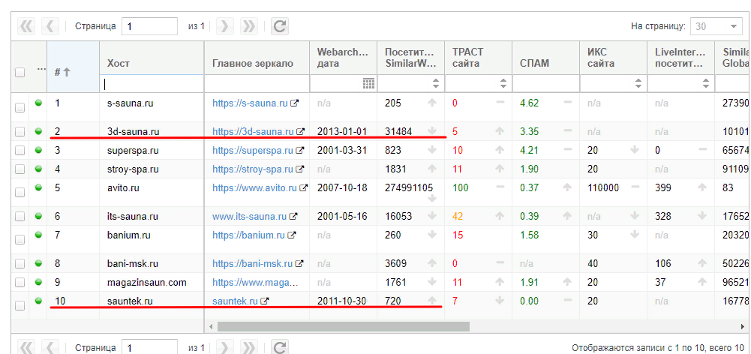Go to last page in bottom toolbar

pyautogui.click(x=248, y=346)
